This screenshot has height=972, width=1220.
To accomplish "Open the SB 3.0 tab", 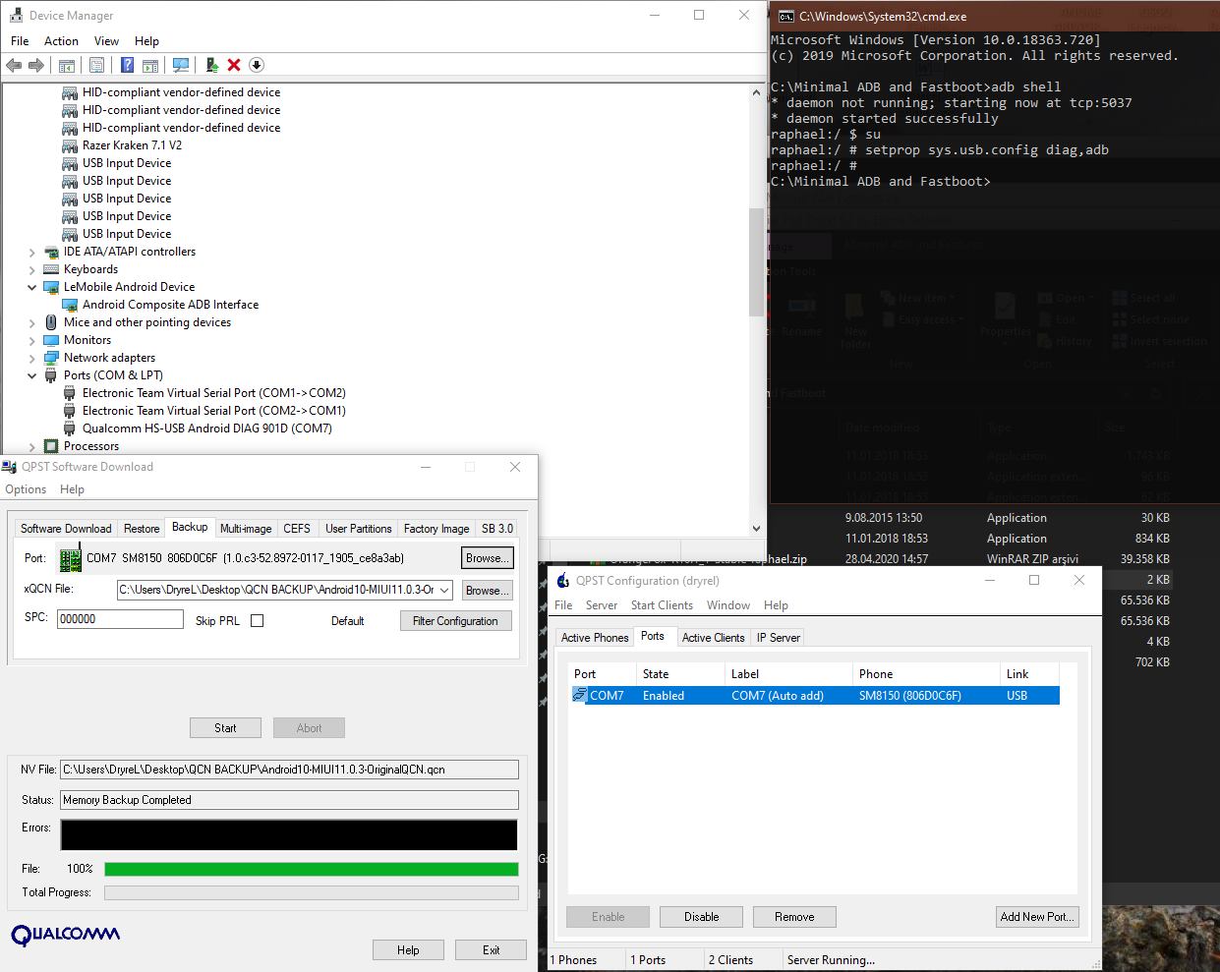I will [x=497, y=529].
